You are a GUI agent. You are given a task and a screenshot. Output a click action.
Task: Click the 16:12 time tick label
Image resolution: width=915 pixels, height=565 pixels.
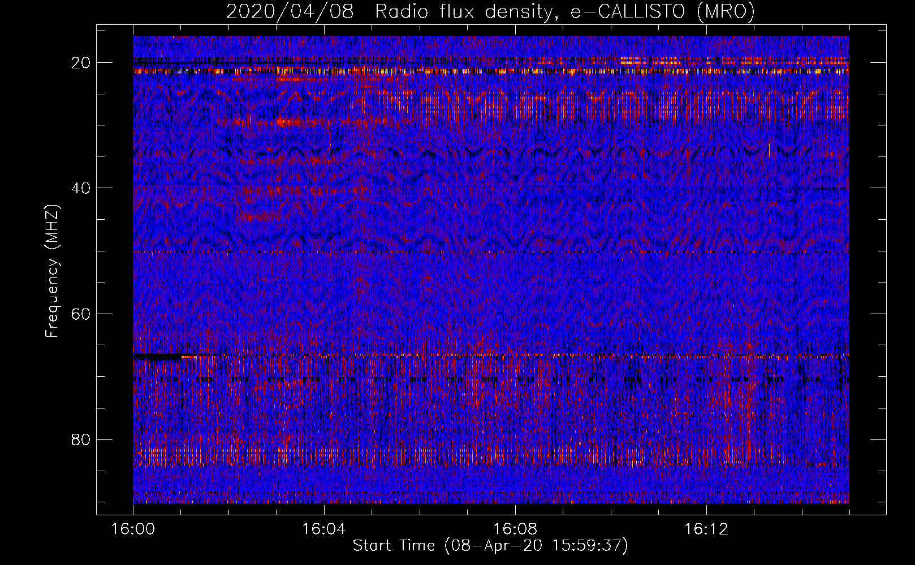pos(706,529)
